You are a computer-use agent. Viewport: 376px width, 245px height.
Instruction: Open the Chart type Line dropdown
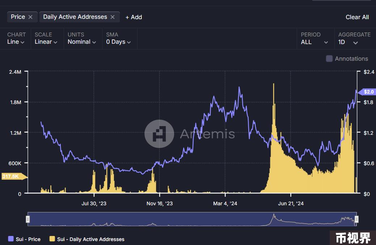pos(16,42)
